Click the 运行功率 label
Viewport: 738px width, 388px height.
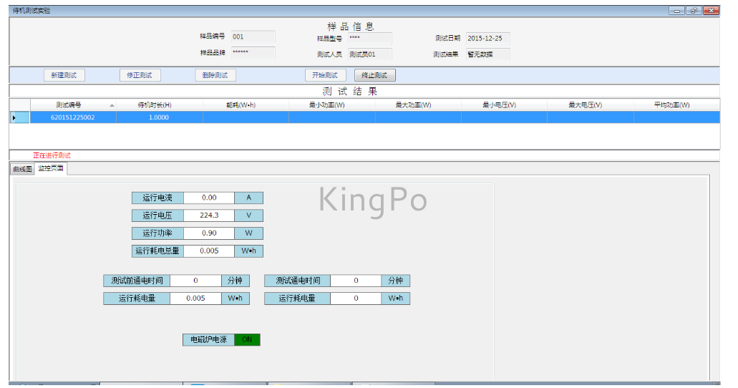coord(157,233)
